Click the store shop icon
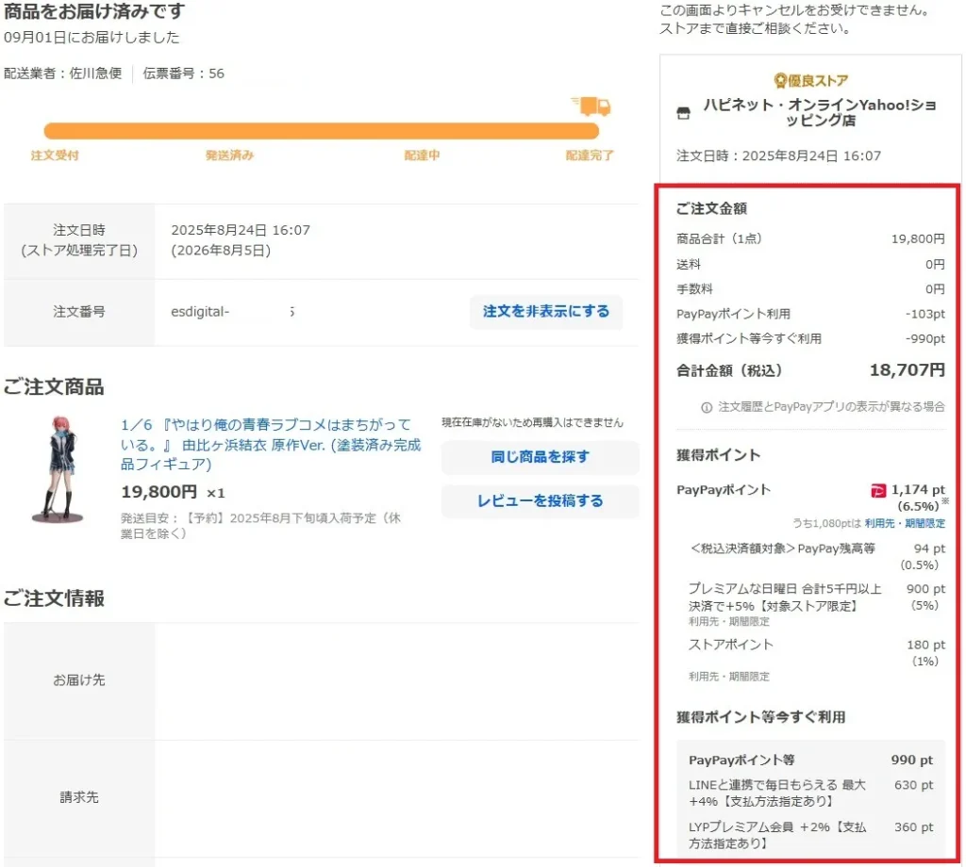 tap(683, 113)
